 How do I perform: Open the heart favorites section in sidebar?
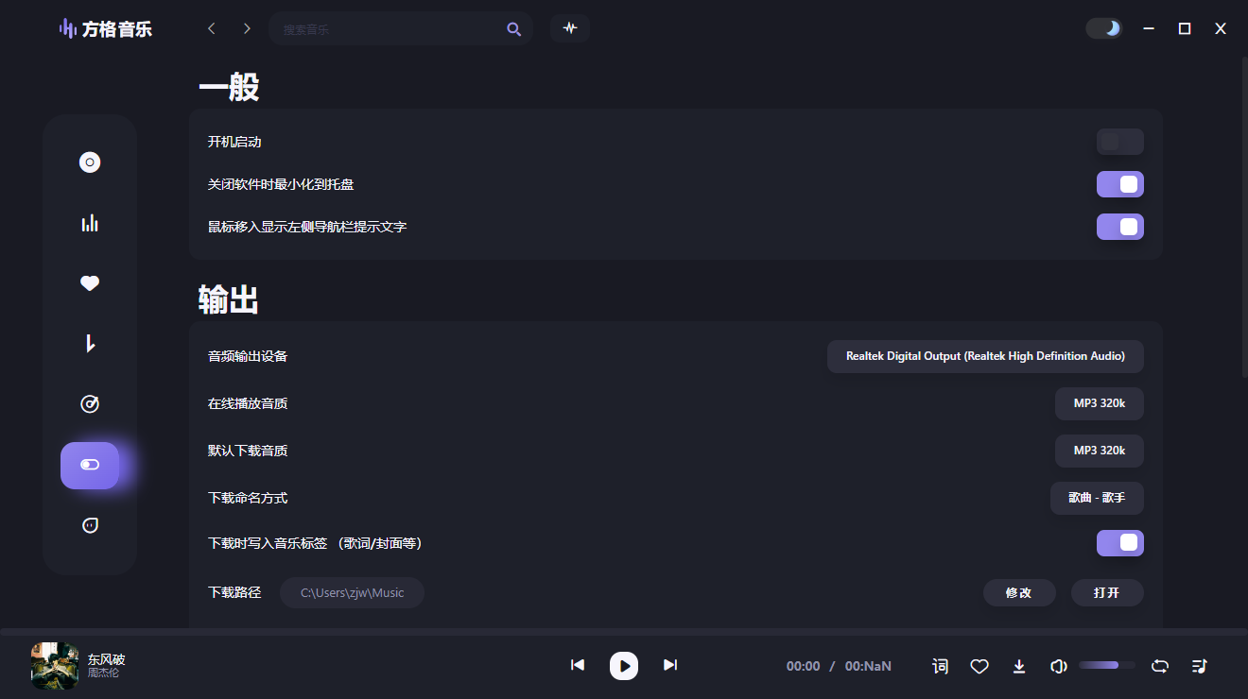pyautogui.click(x=90, y=282)
